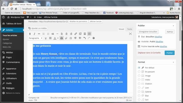Underline the selected text

46,38
